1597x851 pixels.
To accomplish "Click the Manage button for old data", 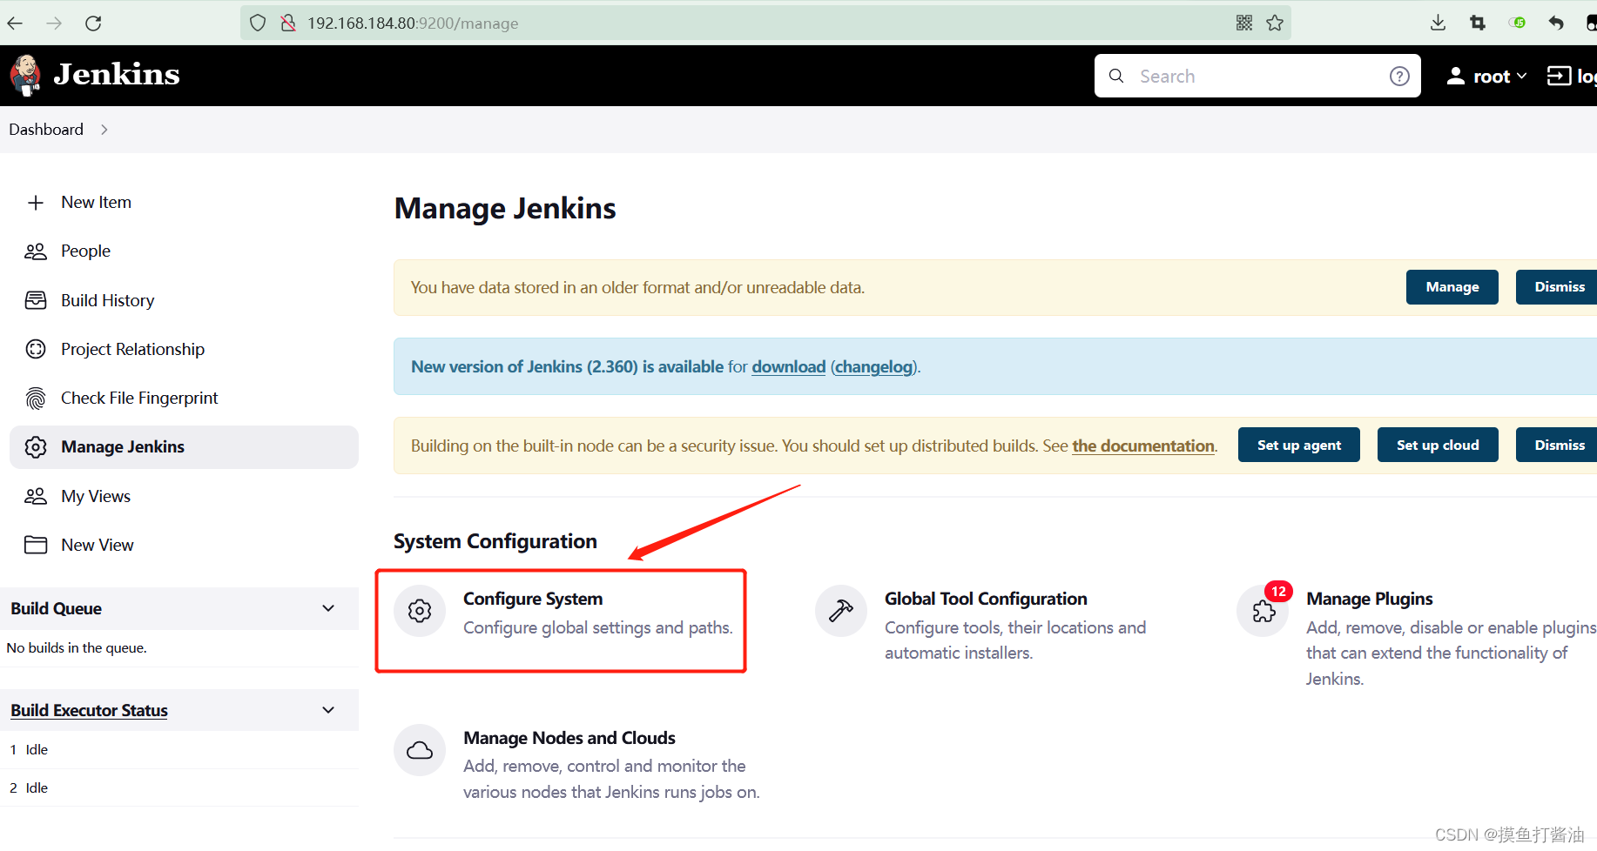I will 1452,287.
